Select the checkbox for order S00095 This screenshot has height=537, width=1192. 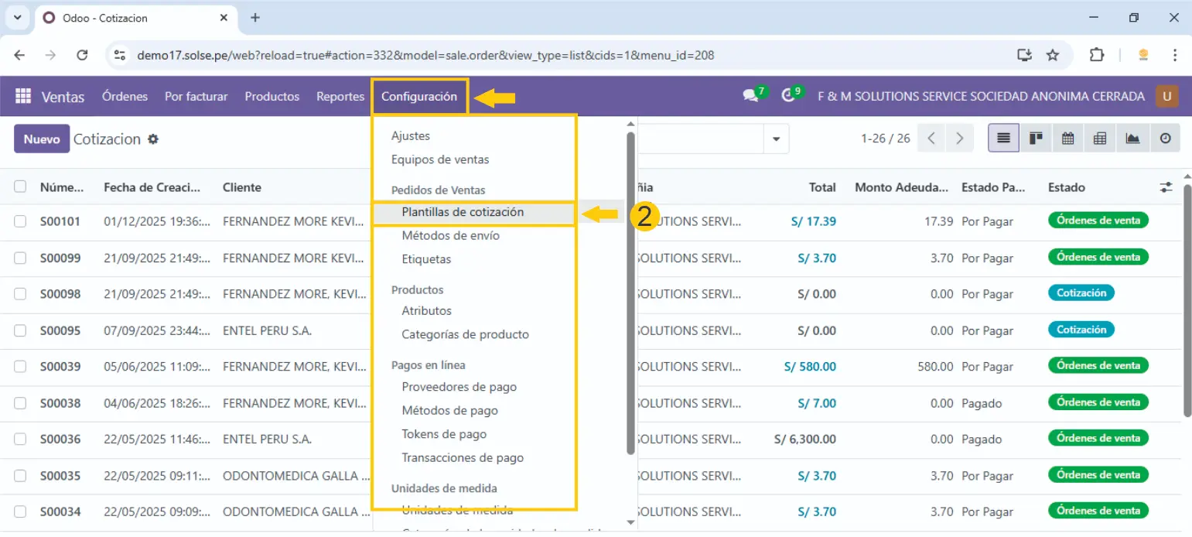pyautogui.click(x=20, y=330)
